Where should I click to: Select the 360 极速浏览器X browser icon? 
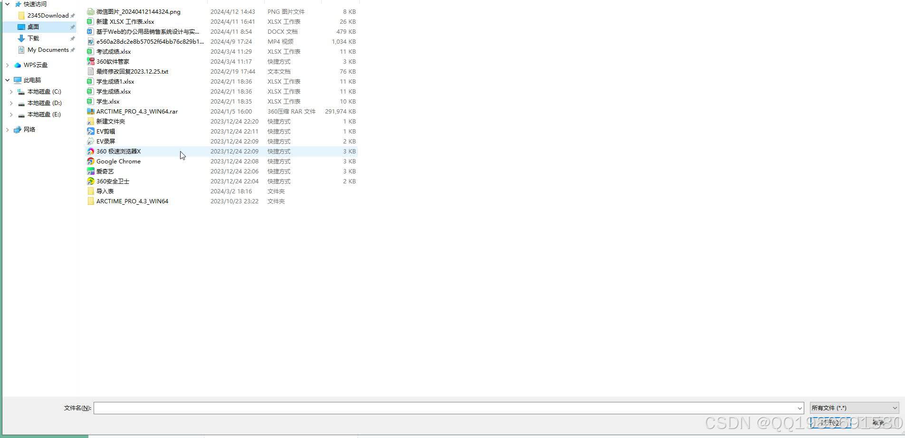point(91,151)
